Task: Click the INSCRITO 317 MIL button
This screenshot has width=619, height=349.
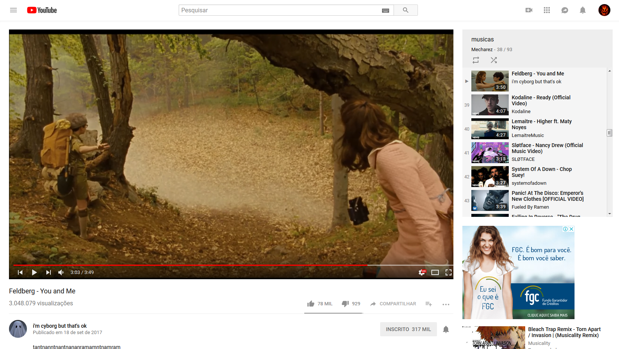Action: [x=409, y=329]
